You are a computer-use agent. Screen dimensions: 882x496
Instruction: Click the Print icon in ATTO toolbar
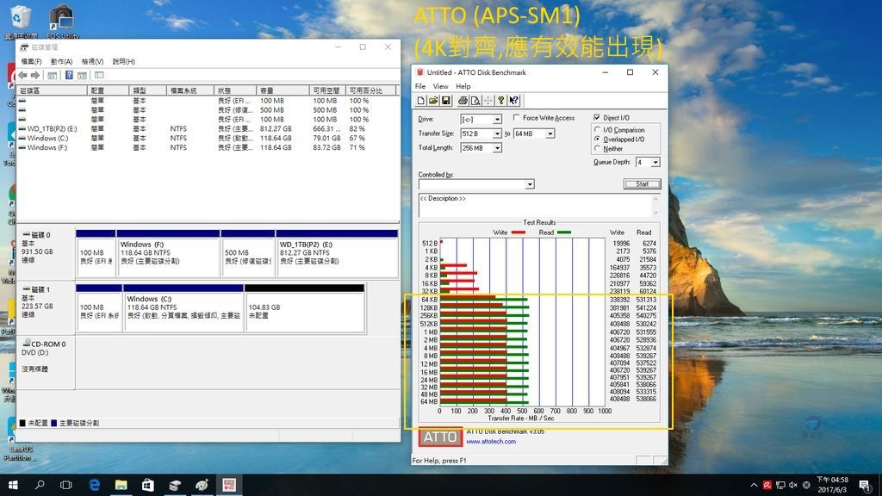click(x=461, y=100)
